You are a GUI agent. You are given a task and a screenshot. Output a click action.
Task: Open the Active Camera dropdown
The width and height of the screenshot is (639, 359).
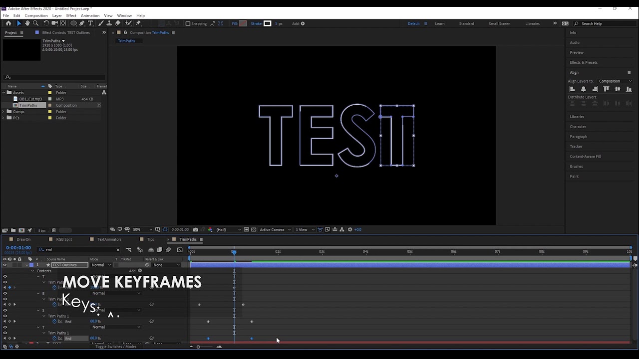pyautogui.click(x=275, y=230)
